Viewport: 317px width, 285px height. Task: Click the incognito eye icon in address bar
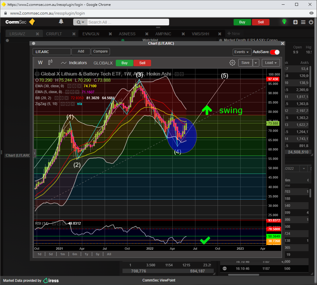click(x=311, y=13)
